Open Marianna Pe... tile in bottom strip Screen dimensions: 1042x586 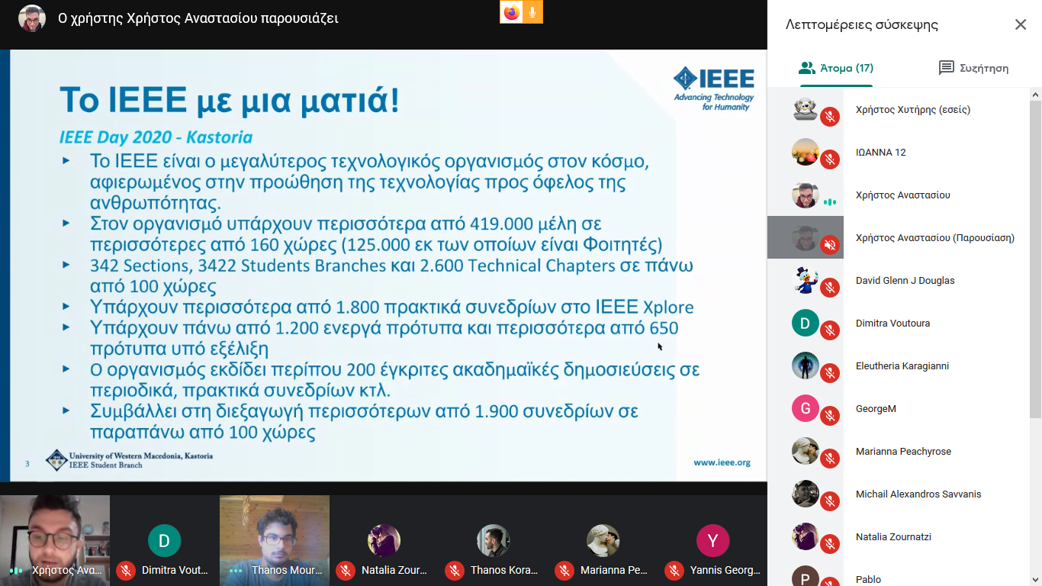pos(604,540)
